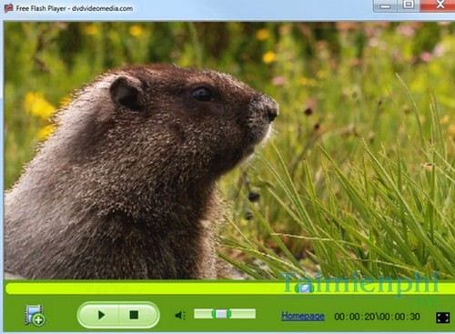The width and height of the screenshot is (455, 334).
Task: Maximize the Free Flash Player window
Action: pos(409,5)
